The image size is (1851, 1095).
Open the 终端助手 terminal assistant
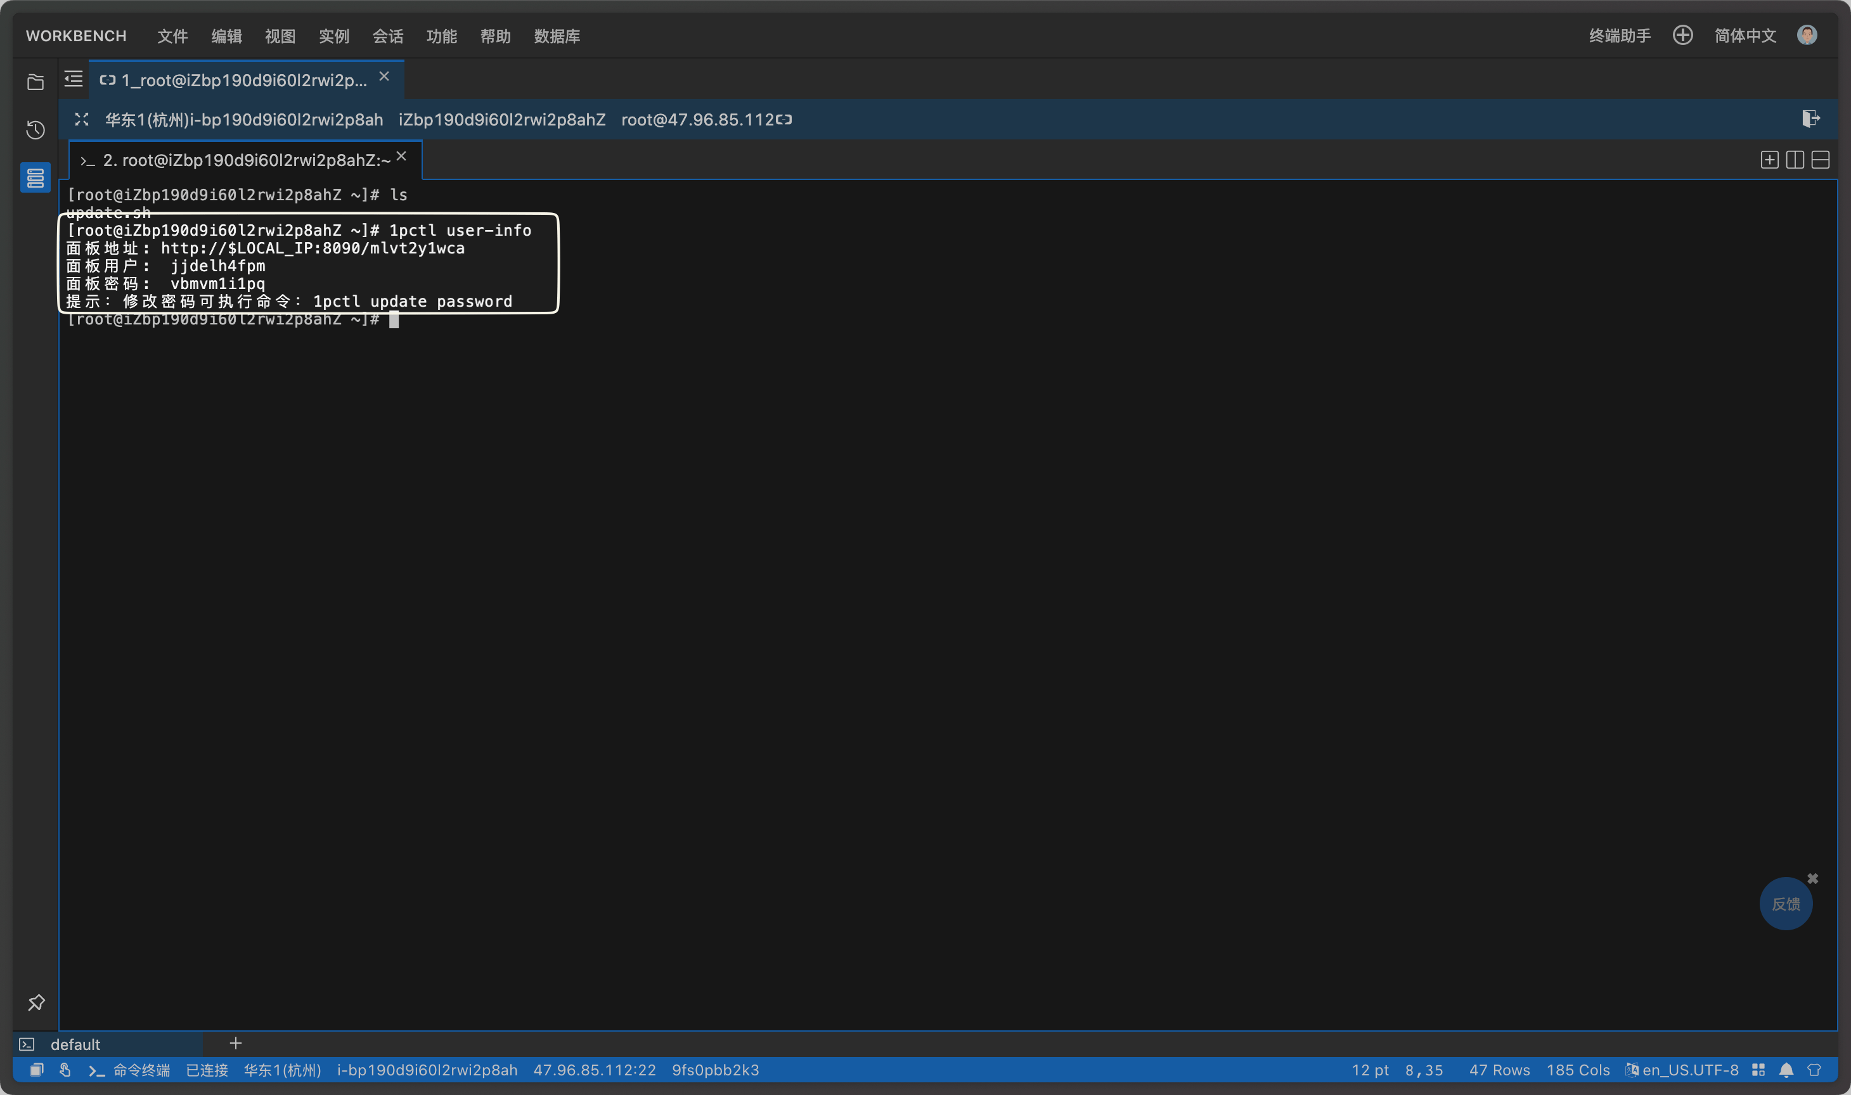[x=1619, y=35]
